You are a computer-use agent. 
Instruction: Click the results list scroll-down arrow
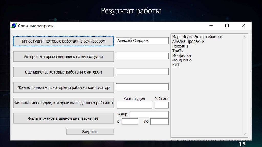(245, 134)
